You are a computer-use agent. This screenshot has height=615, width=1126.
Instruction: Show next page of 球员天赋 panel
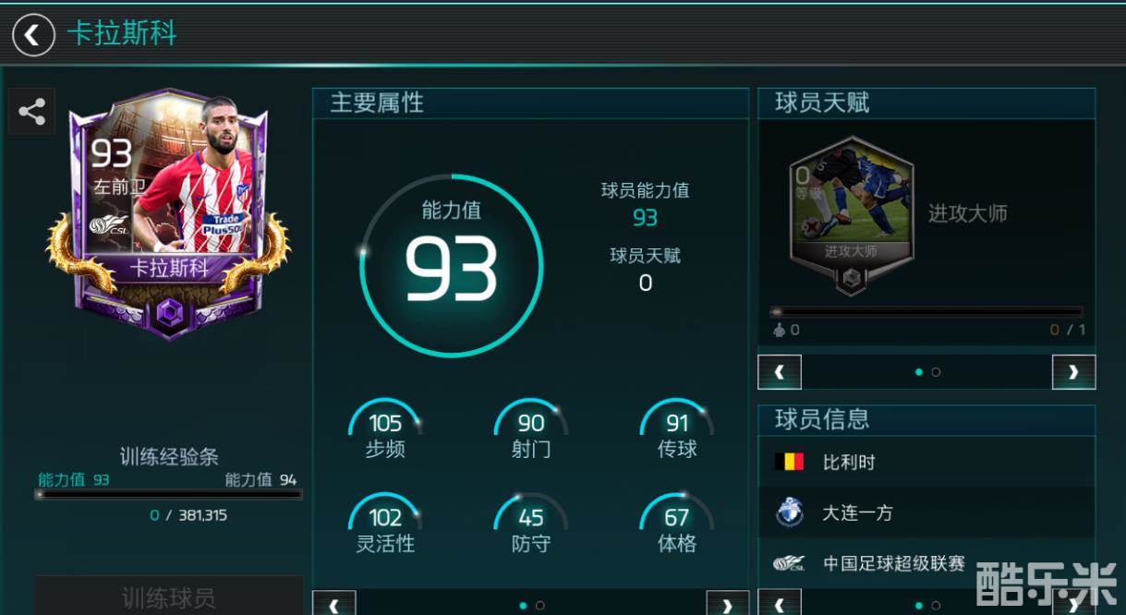click(1073, 372)
